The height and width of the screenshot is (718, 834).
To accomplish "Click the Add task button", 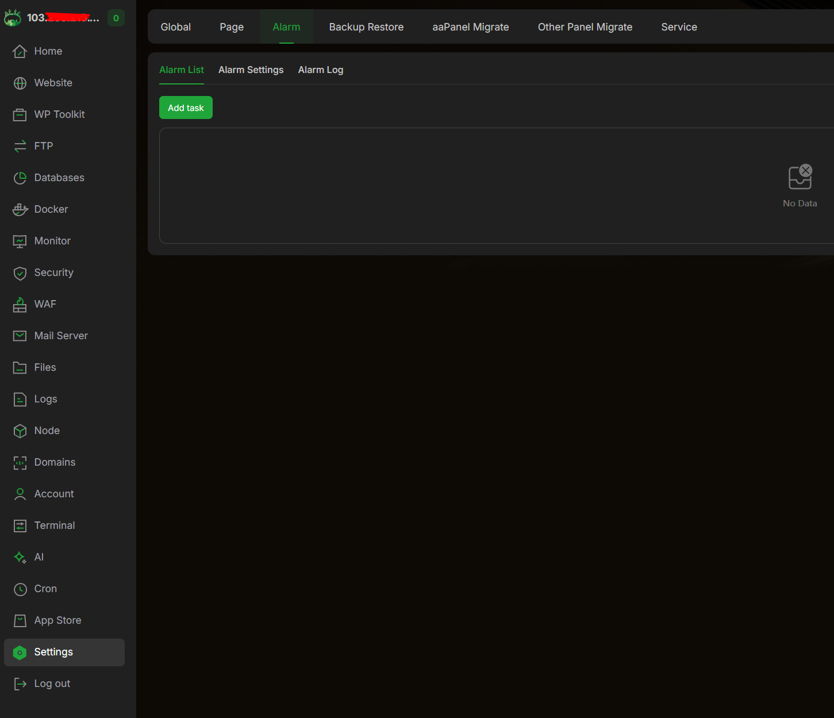I will [x=186, y=107].
